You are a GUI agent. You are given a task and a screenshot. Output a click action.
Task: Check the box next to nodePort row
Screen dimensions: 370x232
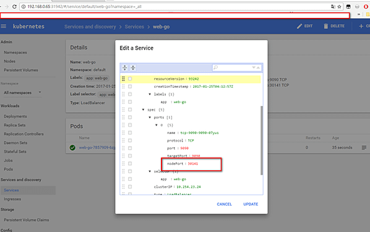[x=130, y=163]
